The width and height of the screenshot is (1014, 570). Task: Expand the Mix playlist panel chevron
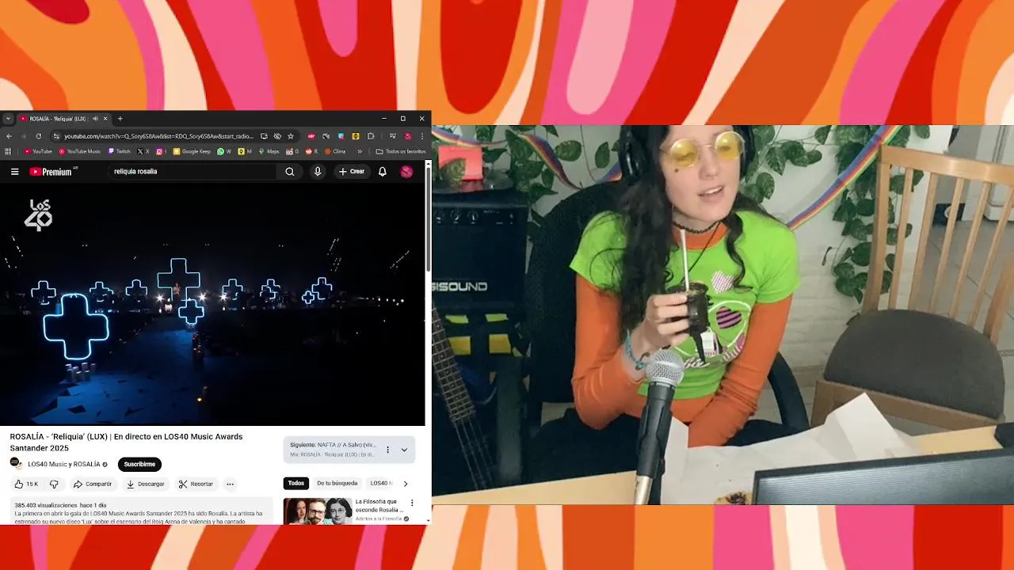(x=404, y=450)
